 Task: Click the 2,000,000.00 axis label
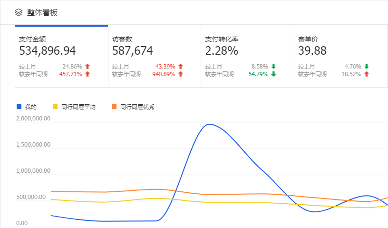click(x=33, y=119)
